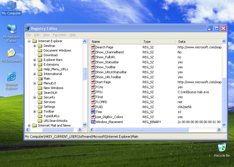Open the File menu
This screenshot has height=167, width=234.
click(x=28, y=35)
